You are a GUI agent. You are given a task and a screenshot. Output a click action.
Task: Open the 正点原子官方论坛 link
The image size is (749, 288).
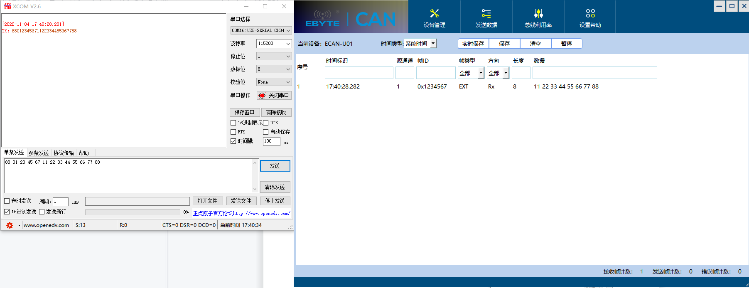tap(242, 213)
